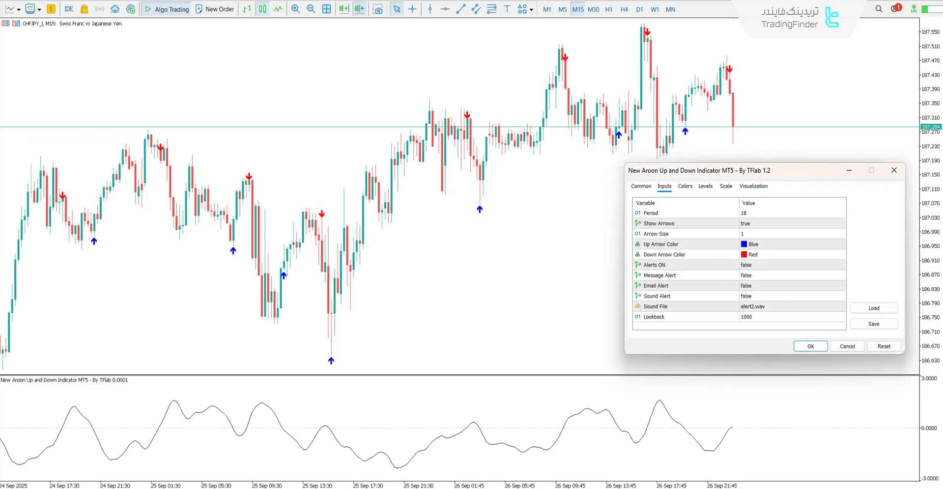Screen dimensions: 943x489
Task: Switch to the Colors tab
Action: [685, 186]
